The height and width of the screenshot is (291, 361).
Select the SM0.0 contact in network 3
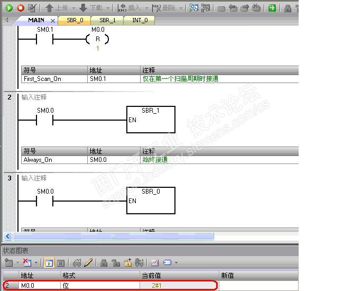45,201
